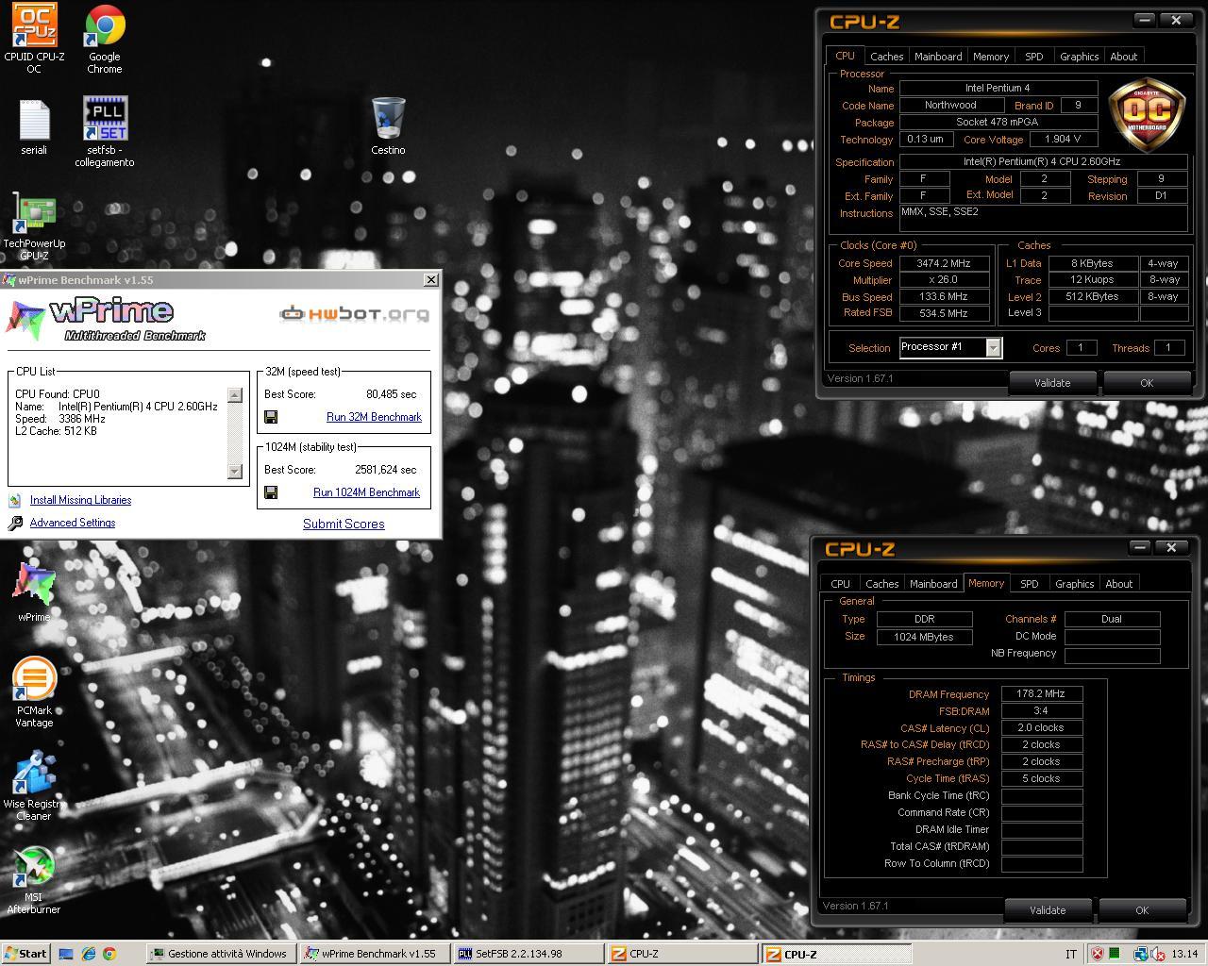Click the save icon next to Run 1024M Benchmark

point(271,492)
